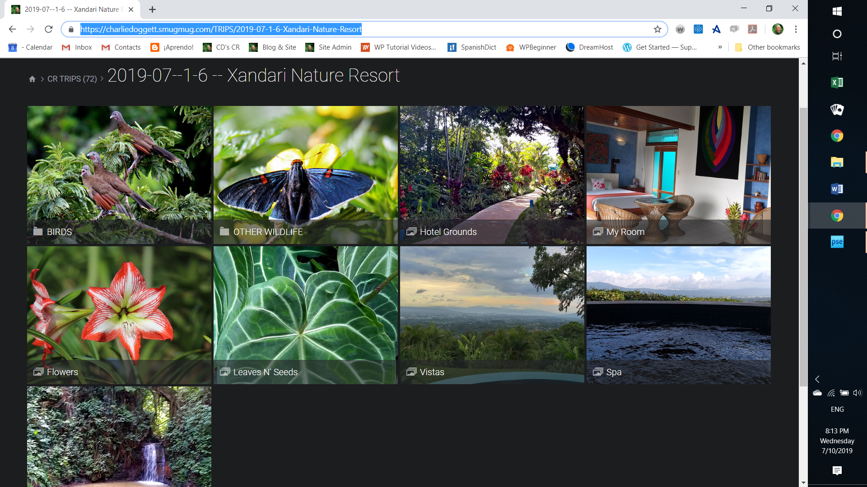Open a new tab with the plus button
The image size is (867, 487).
pyautogui.click(x=153, y=9)
